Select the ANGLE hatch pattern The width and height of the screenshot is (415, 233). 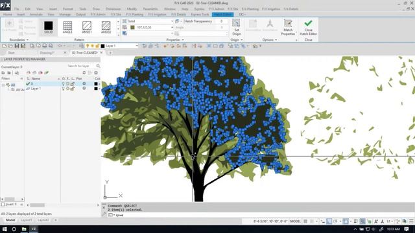(x=67, y=27)
